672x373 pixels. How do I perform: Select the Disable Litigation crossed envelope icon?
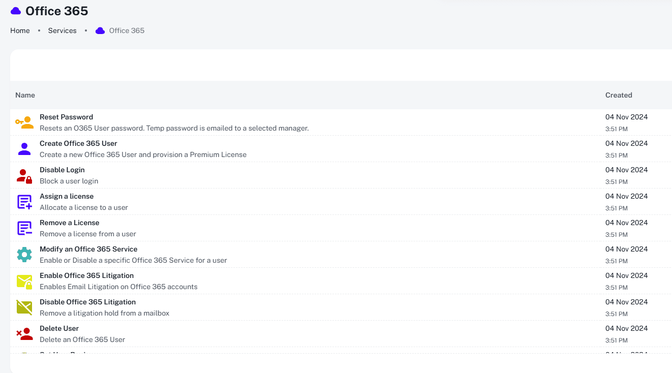pyautogui.click(x=24, y=307)
